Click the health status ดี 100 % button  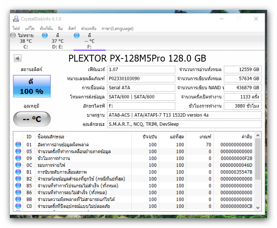coord(32,86)
